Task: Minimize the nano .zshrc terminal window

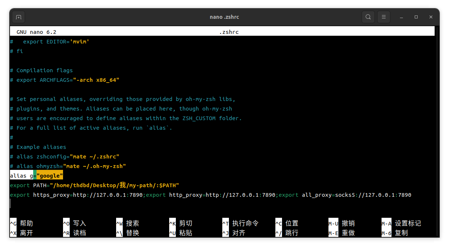Action: tap(401, 17)
